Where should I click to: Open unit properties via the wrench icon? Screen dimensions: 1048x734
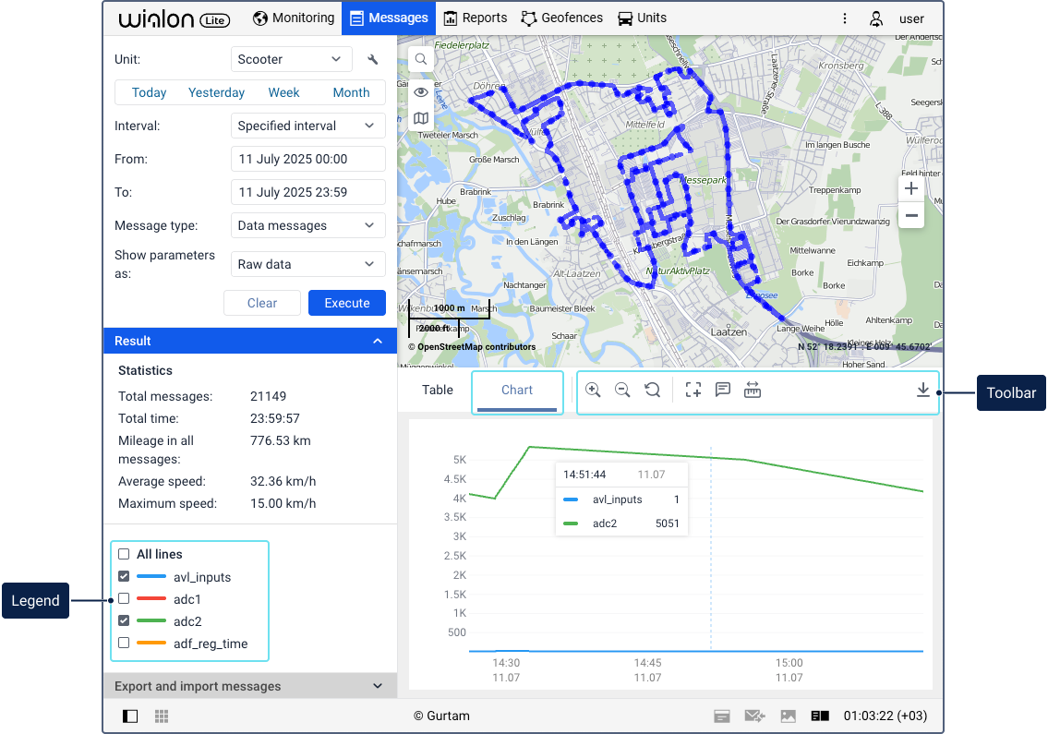[373, 59]
